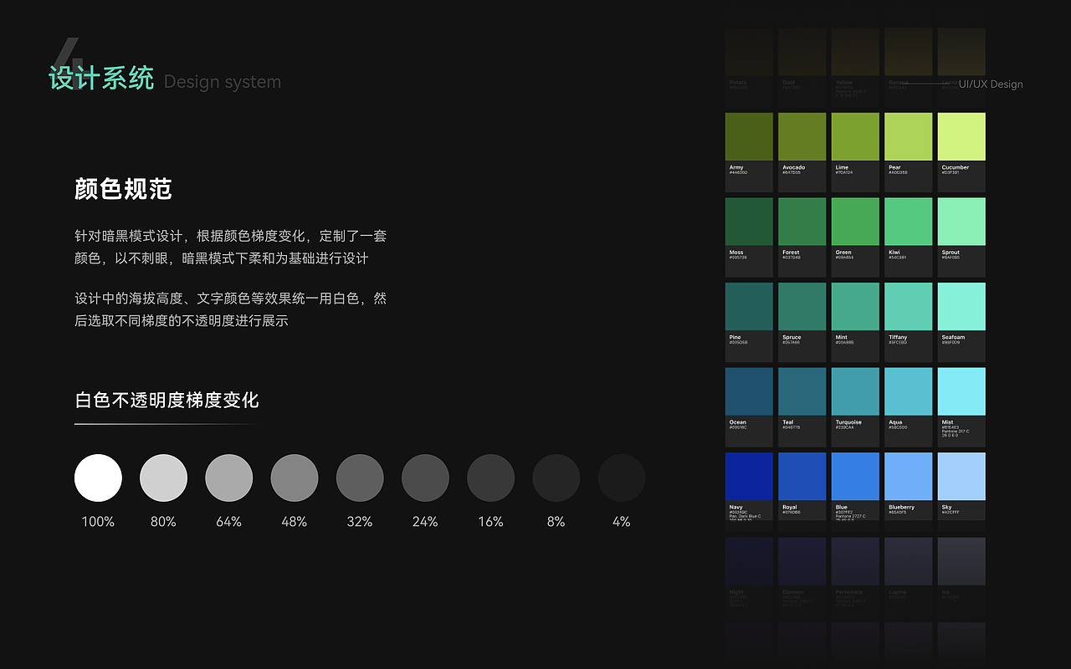Pick the 8% opacity circle
The image size is (1071, 669).
[556, 478]
